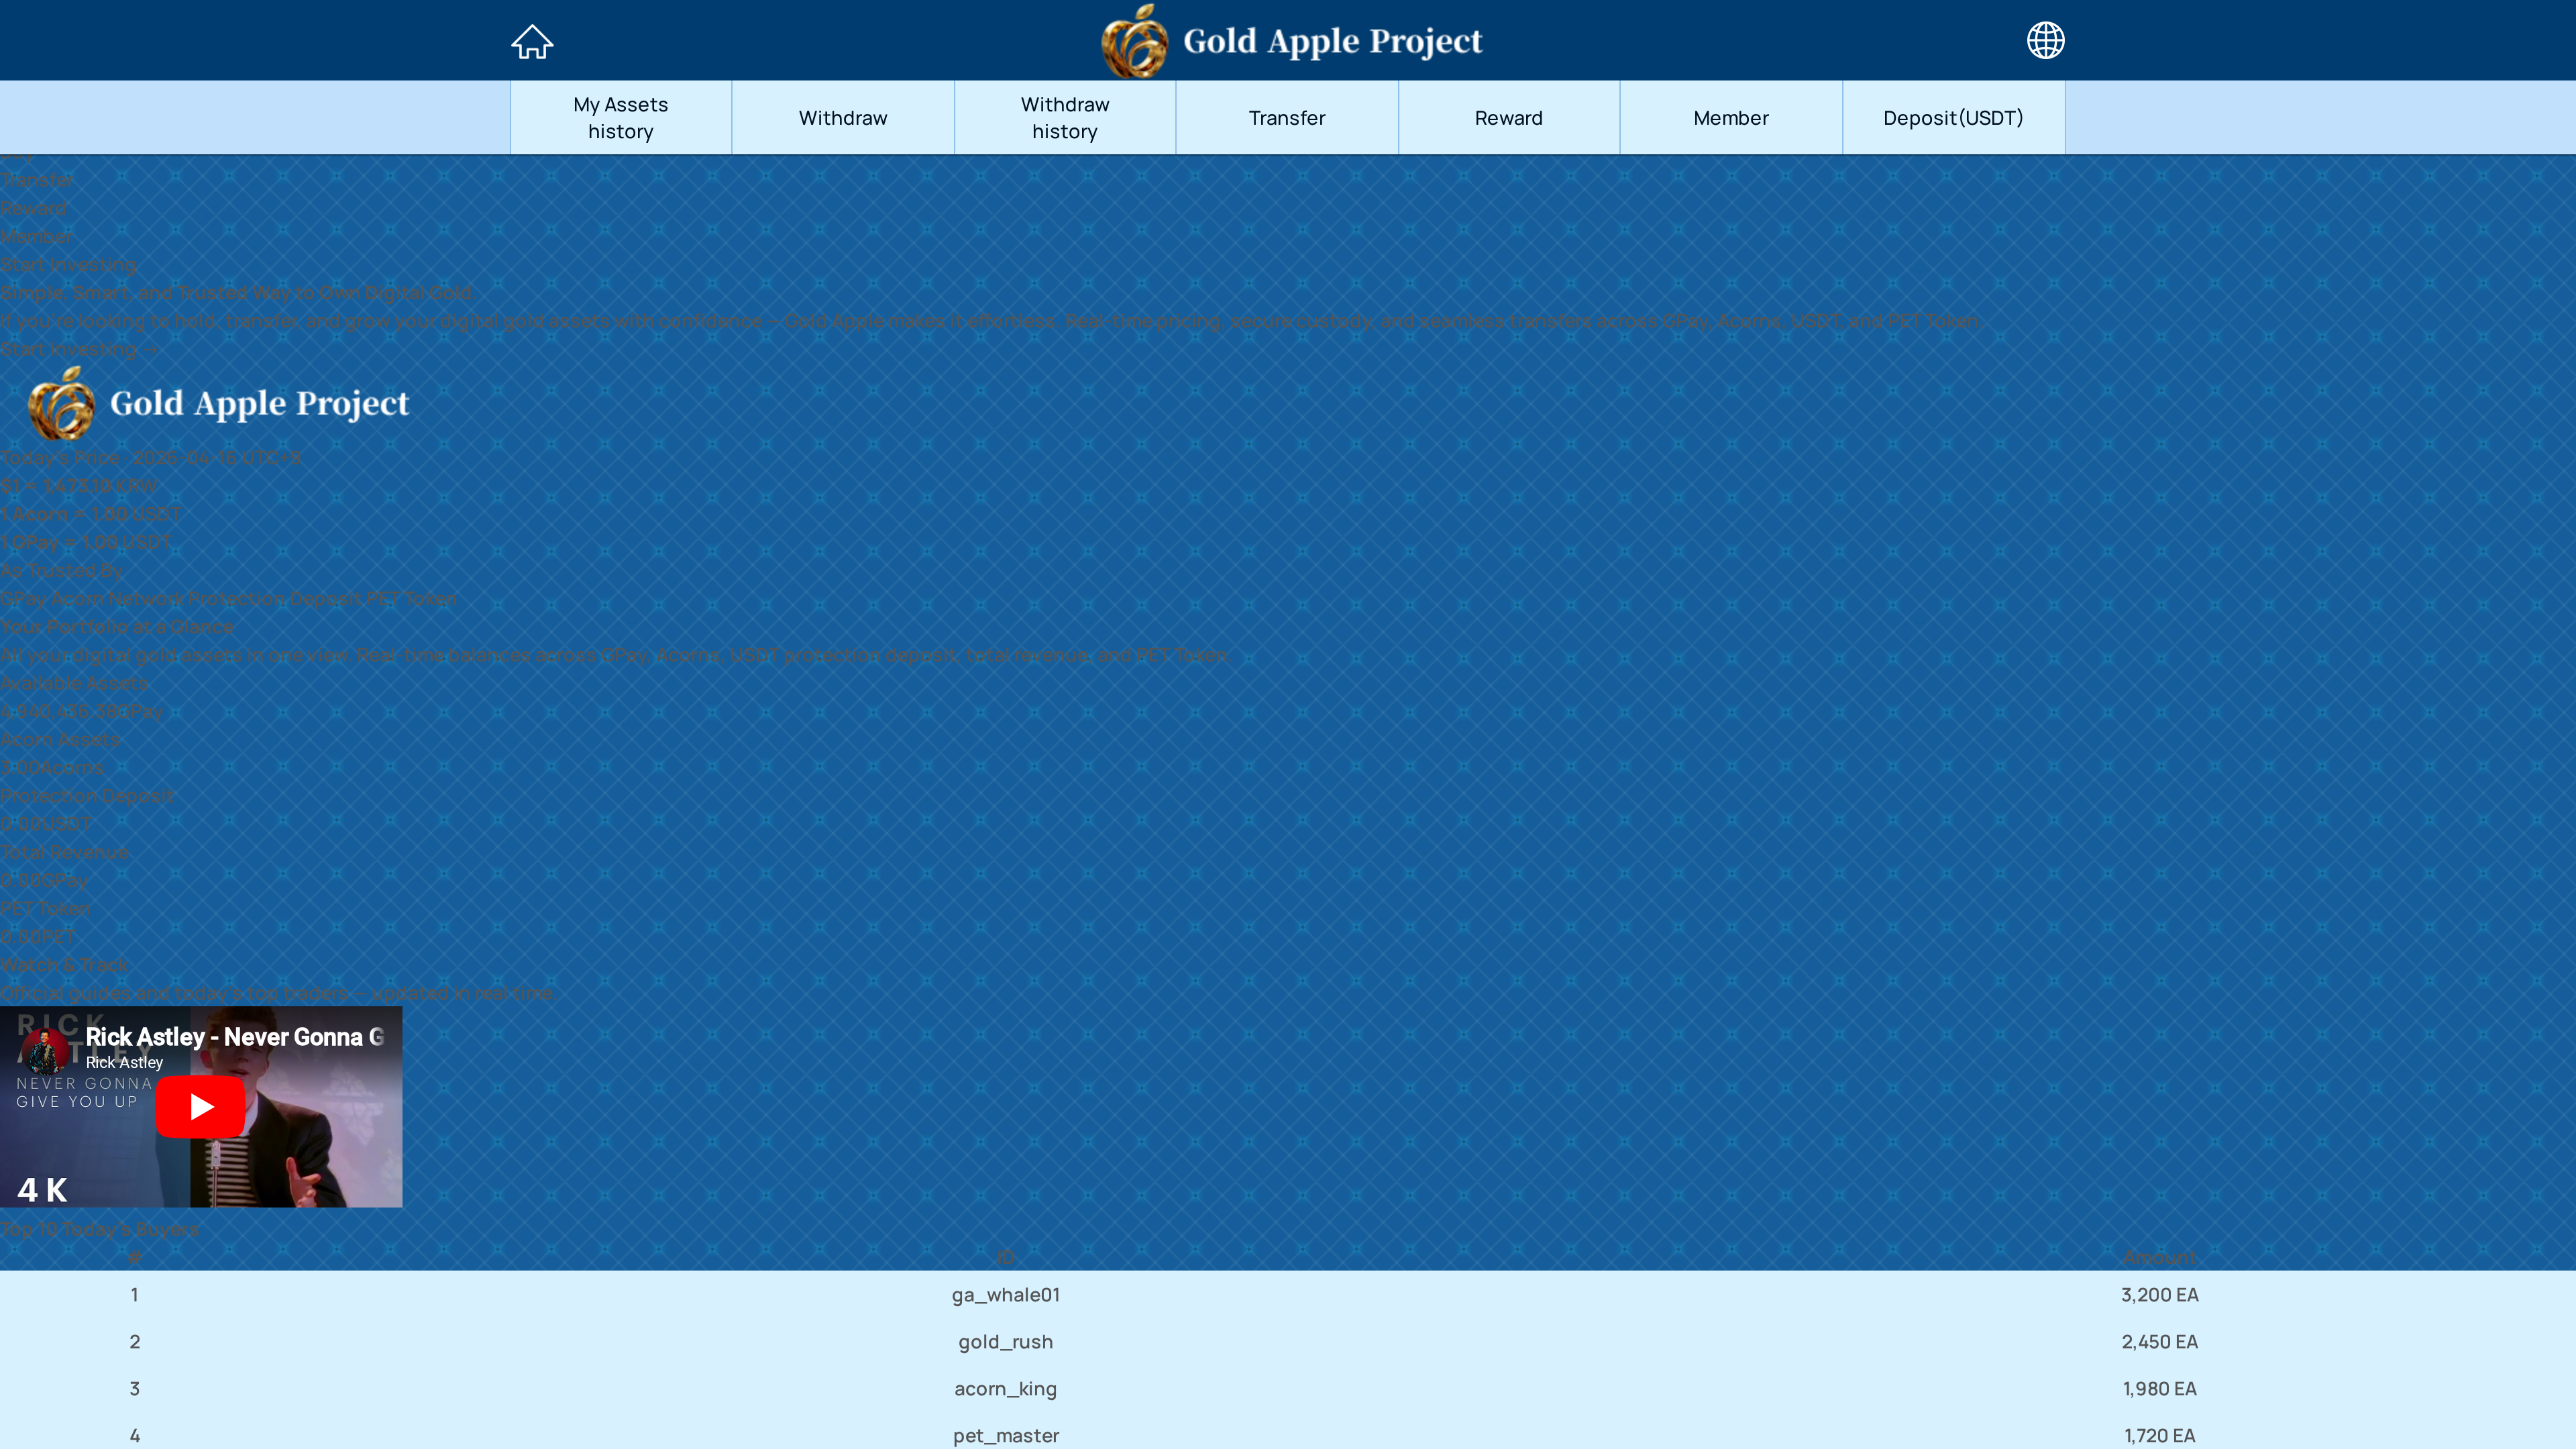Image resolution: width=2576 pixels, height=1449 pixels.
Task: Select buyer row gold_rush
Action: click(x=1005, y=1342)
